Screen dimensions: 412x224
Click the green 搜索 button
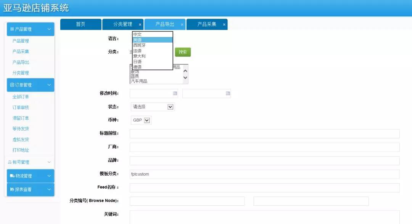click(x=183, y=52)
